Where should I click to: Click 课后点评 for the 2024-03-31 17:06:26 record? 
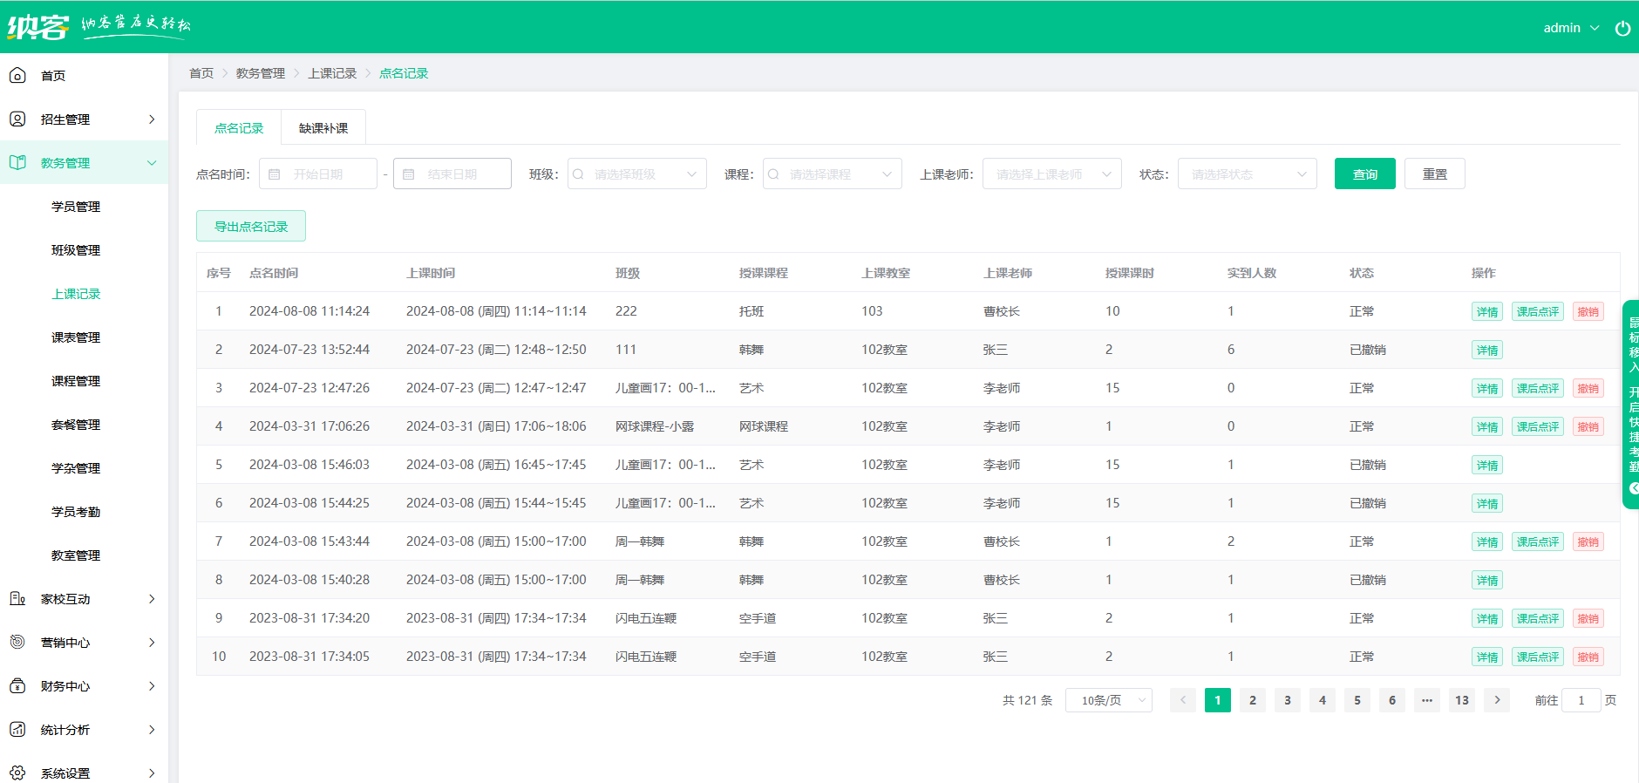[1538, 426]
